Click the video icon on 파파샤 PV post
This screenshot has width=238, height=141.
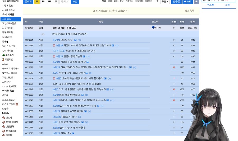pyautogui.click(x=73, y=133)
